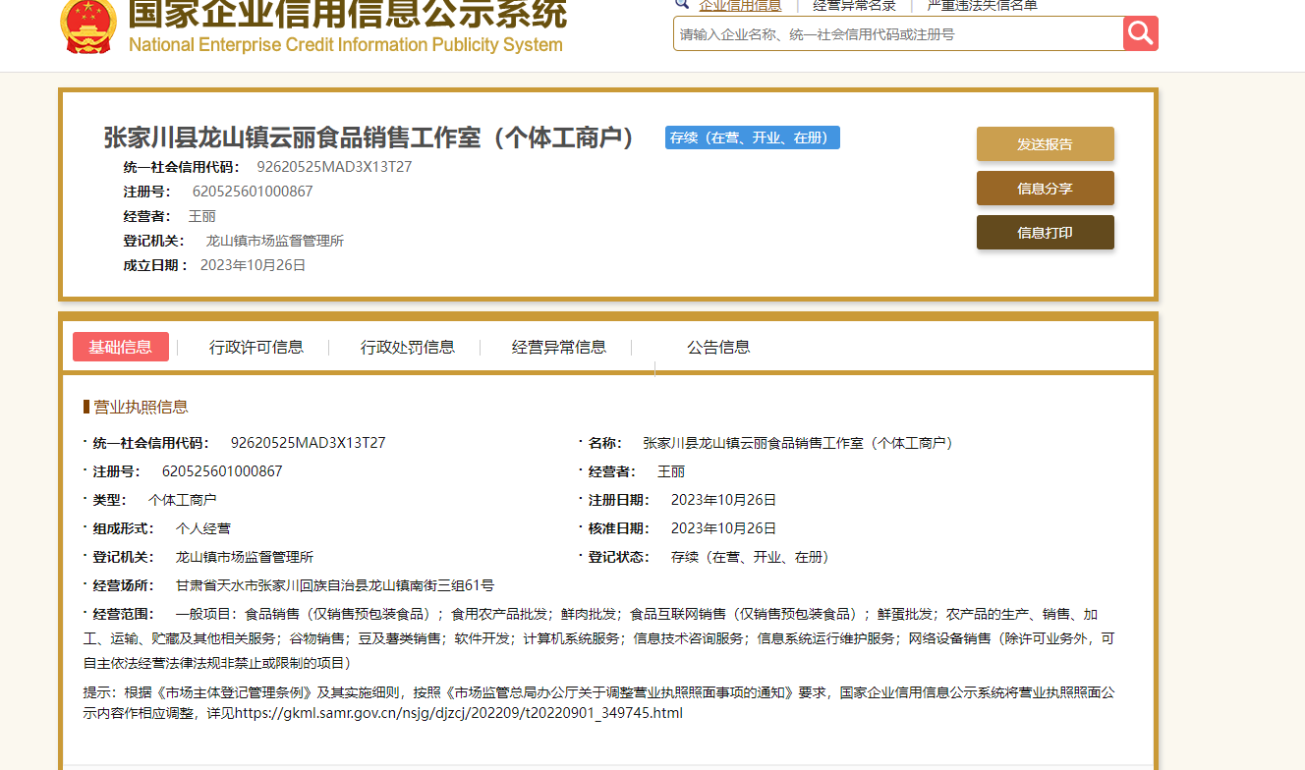Click the 经营者 value 王丽 in license info

(671, 471)
